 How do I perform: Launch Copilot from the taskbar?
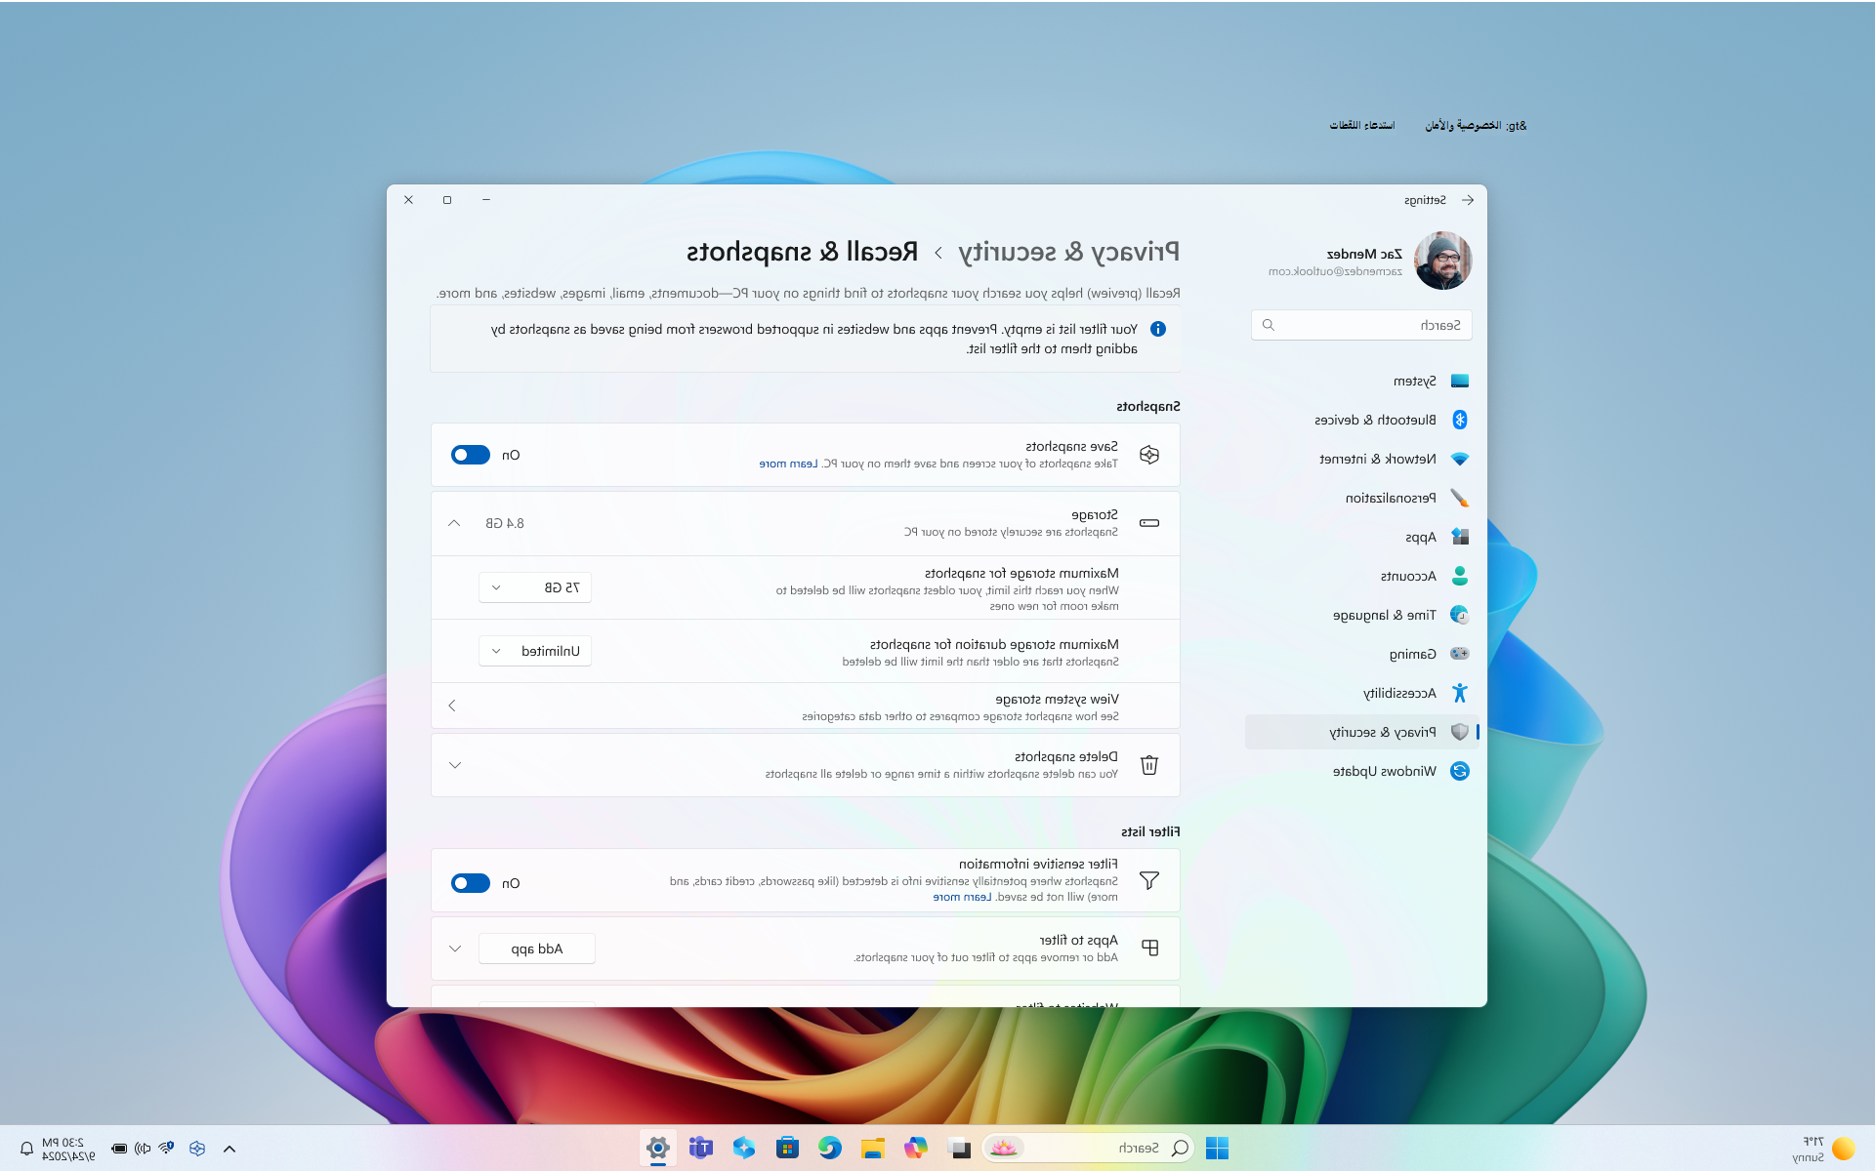click(916, 1149)
